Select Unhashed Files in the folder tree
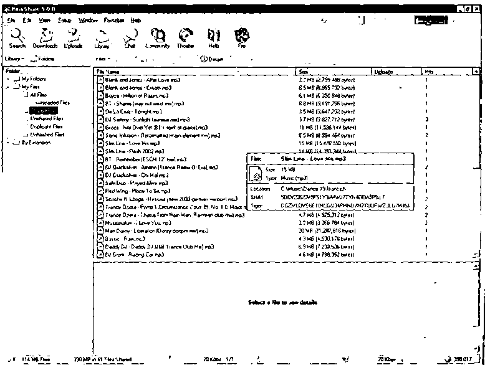The image size is (485, 365). 47,135
